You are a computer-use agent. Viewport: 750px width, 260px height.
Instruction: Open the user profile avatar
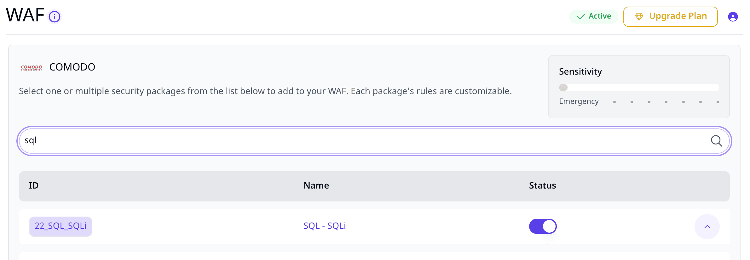pos(733,17)
